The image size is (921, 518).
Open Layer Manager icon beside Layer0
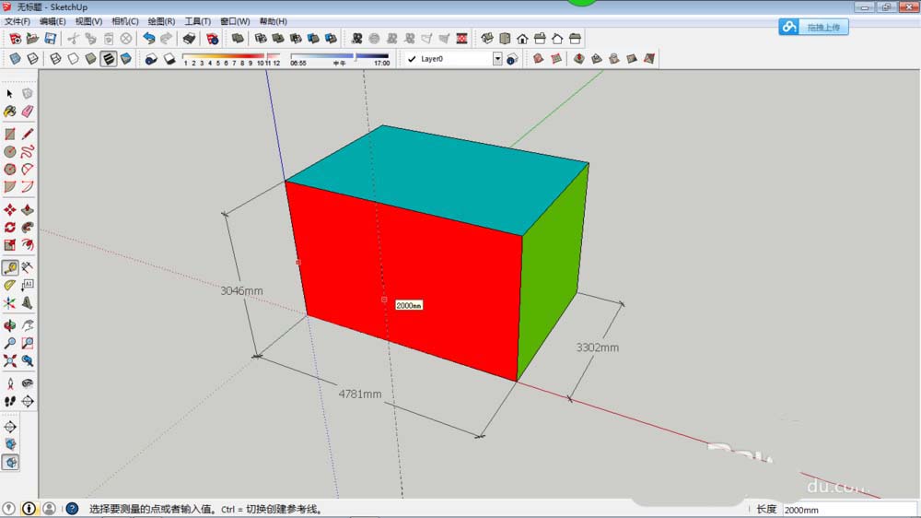512,59
